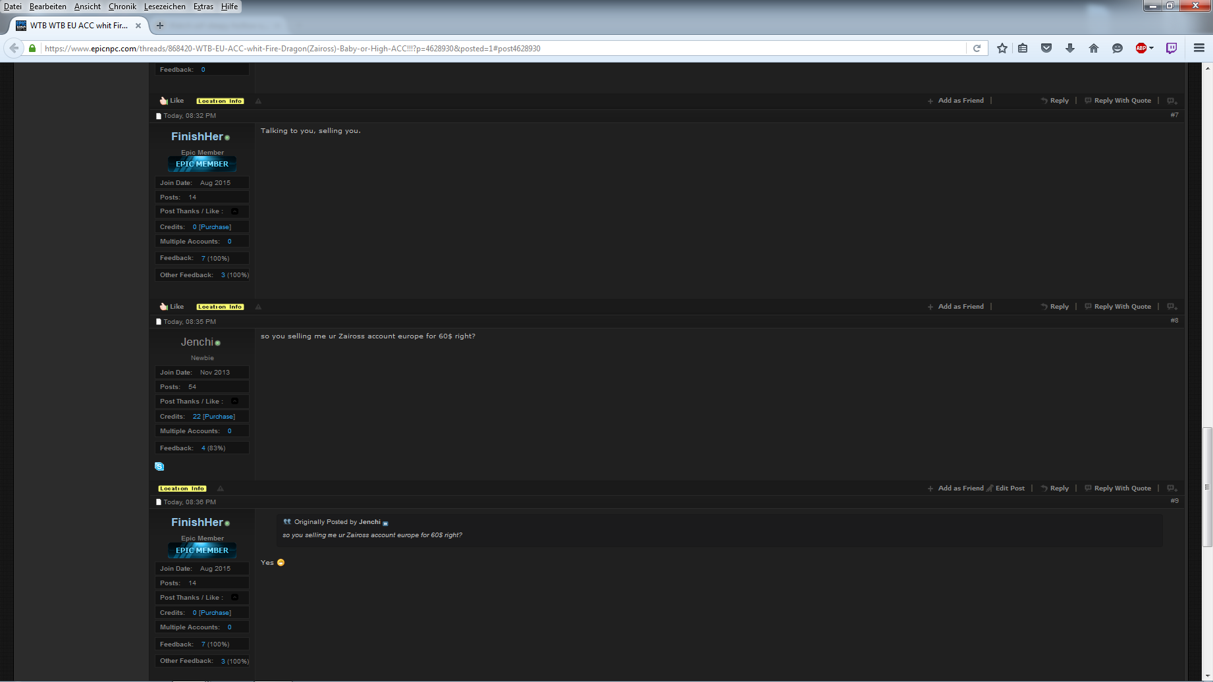This screenshot has height=682, width=1213.
Task: Open Other Feedback 3 in post #9
Action: click(x=223, y=662)
